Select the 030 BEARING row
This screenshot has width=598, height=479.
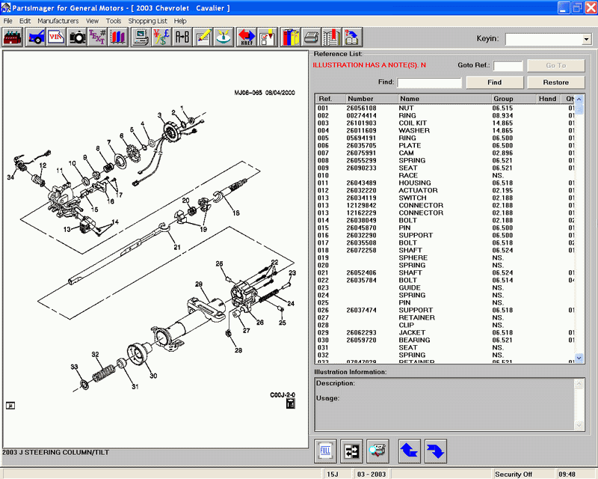point(445,340)
